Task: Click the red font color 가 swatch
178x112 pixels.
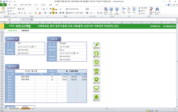Action: click(x=39, y=13)
